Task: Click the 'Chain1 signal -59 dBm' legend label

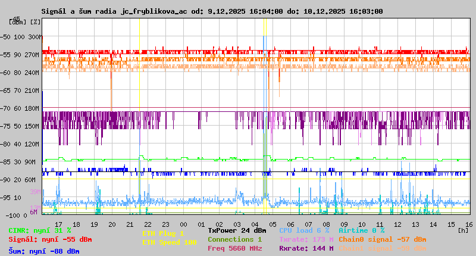Action: click(382, 248)
